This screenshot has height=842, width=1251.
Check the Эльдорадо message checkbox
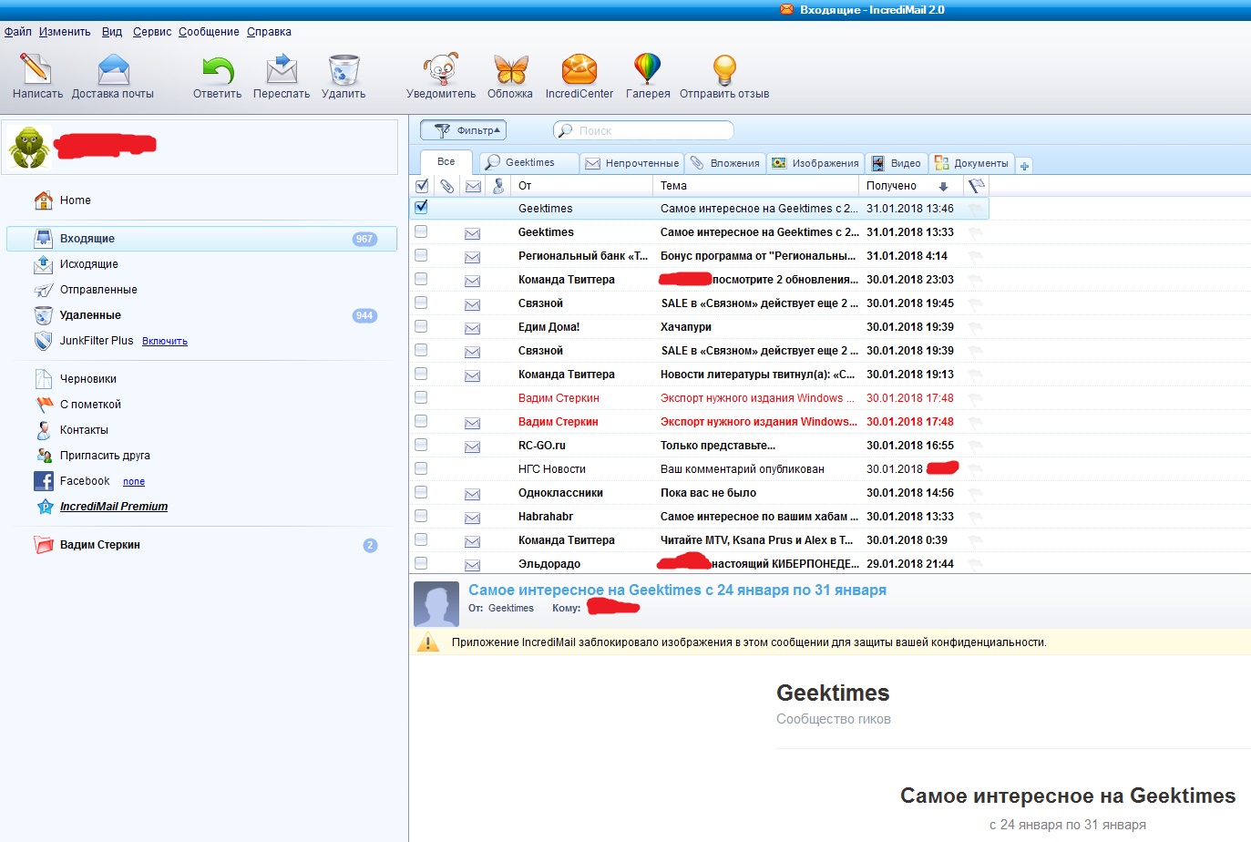click(x=421, y=563)
